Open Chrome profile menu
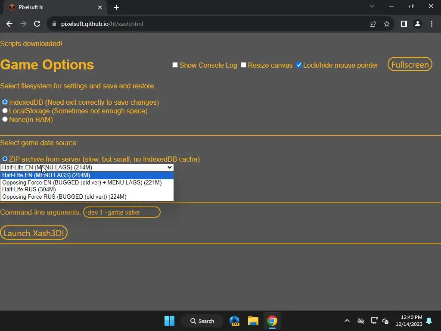The image size is (441, 331). point(418,24)
